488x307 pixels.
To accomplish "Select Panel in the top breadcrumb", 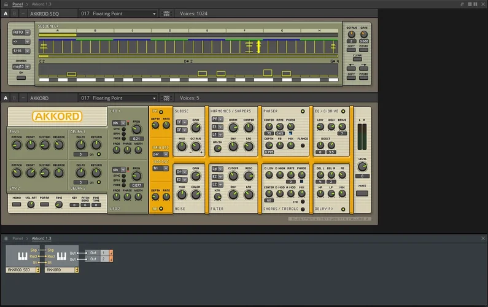I will pyautogui.click(x=17, y=4).
